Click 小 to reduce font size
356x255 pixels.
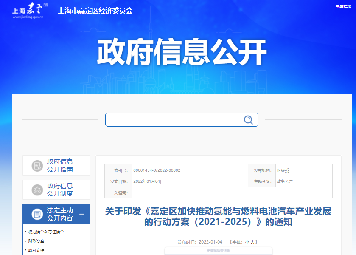[x=246, y=241]
